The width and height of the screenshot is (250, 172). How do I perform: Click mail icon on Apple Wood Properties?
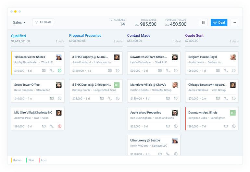168,126
